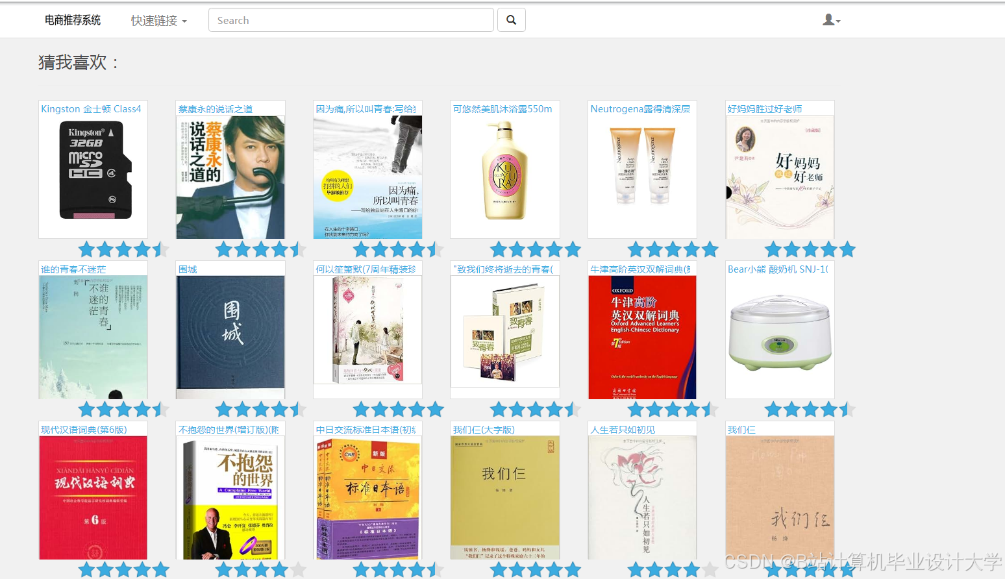Open the user account icon menu
Screen dimensions: 1005x579
(x=832, y=20)
